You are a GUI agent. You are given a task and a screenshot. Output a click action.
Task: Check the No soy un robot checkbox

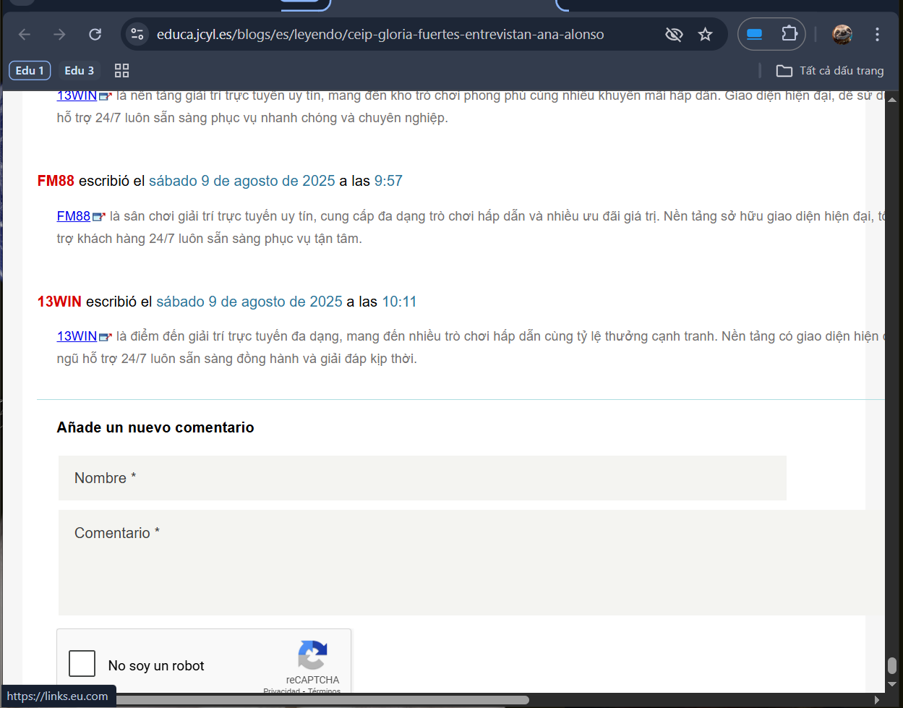(x=82, y=664)
